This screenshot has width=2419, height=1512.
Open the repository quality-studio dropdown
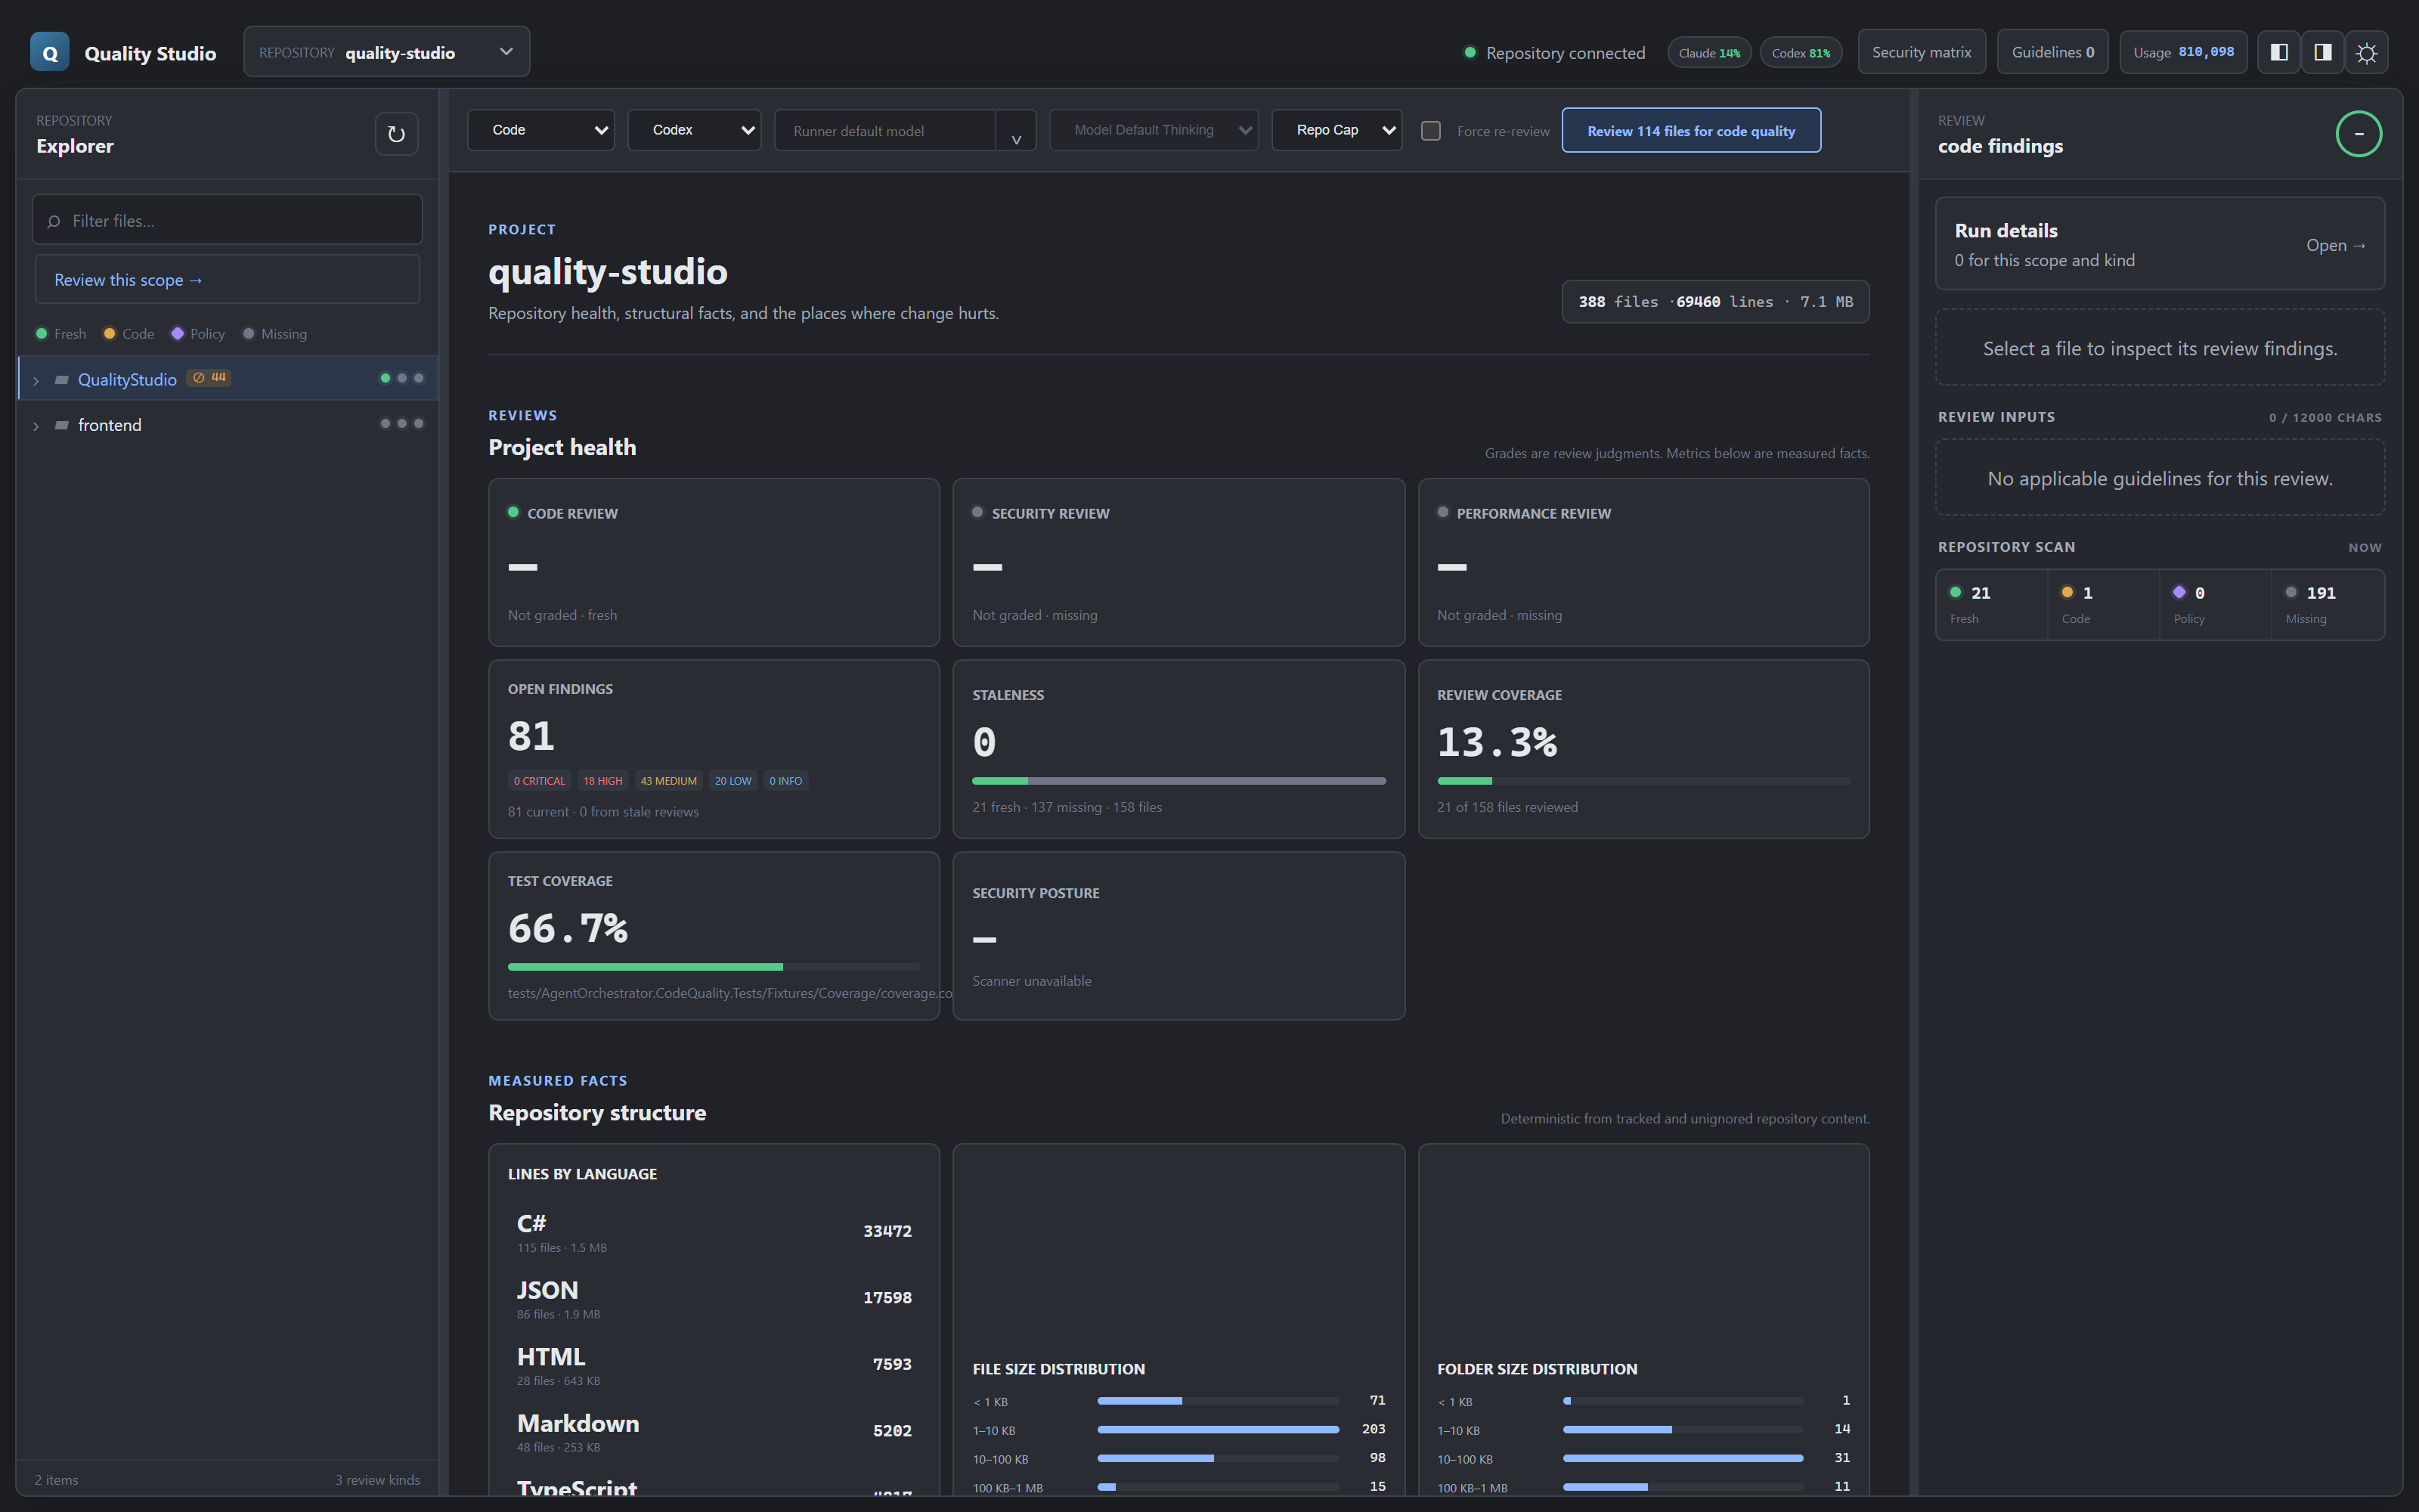[387, 52]
